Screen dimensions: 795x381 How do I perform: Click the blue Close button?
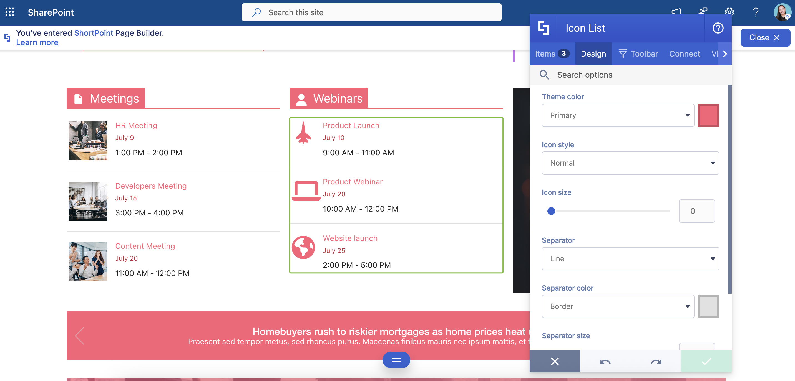[x=765, y=38]
